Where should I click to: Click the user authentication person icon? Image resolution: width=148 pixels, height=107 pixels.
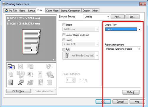(x=21, y=82)
